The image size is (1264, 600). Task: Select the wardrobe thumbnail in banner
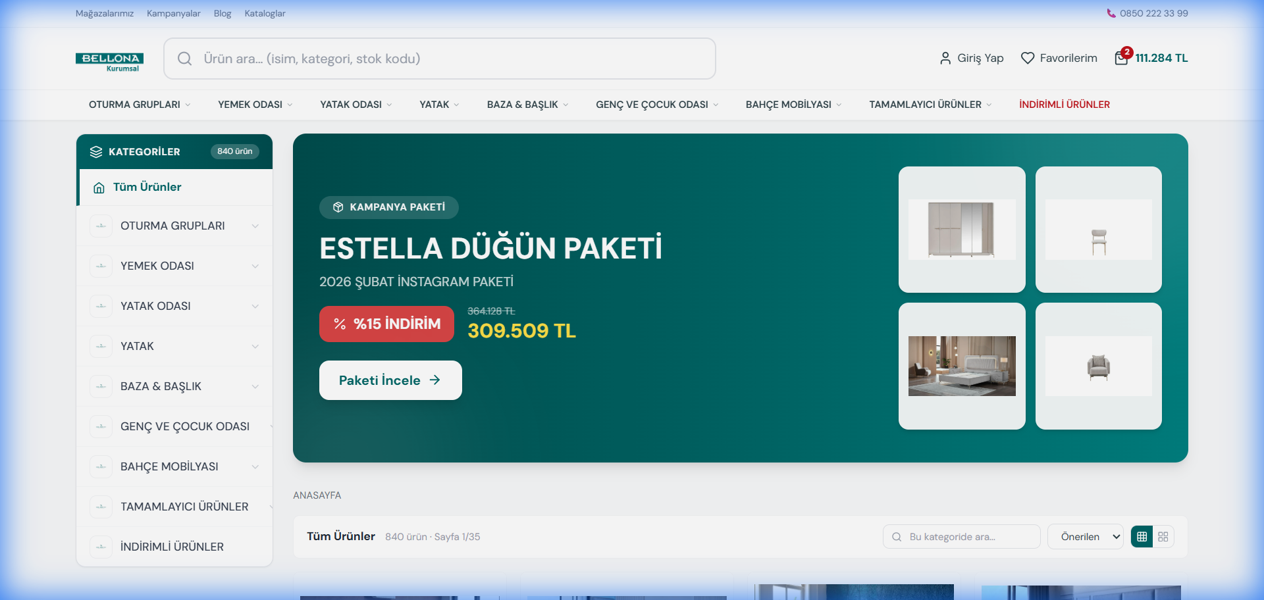(962, 230)
